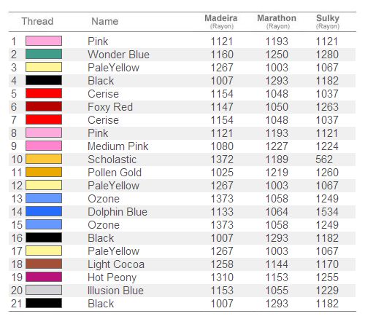Select the Name column header

[x=105, y=21]
